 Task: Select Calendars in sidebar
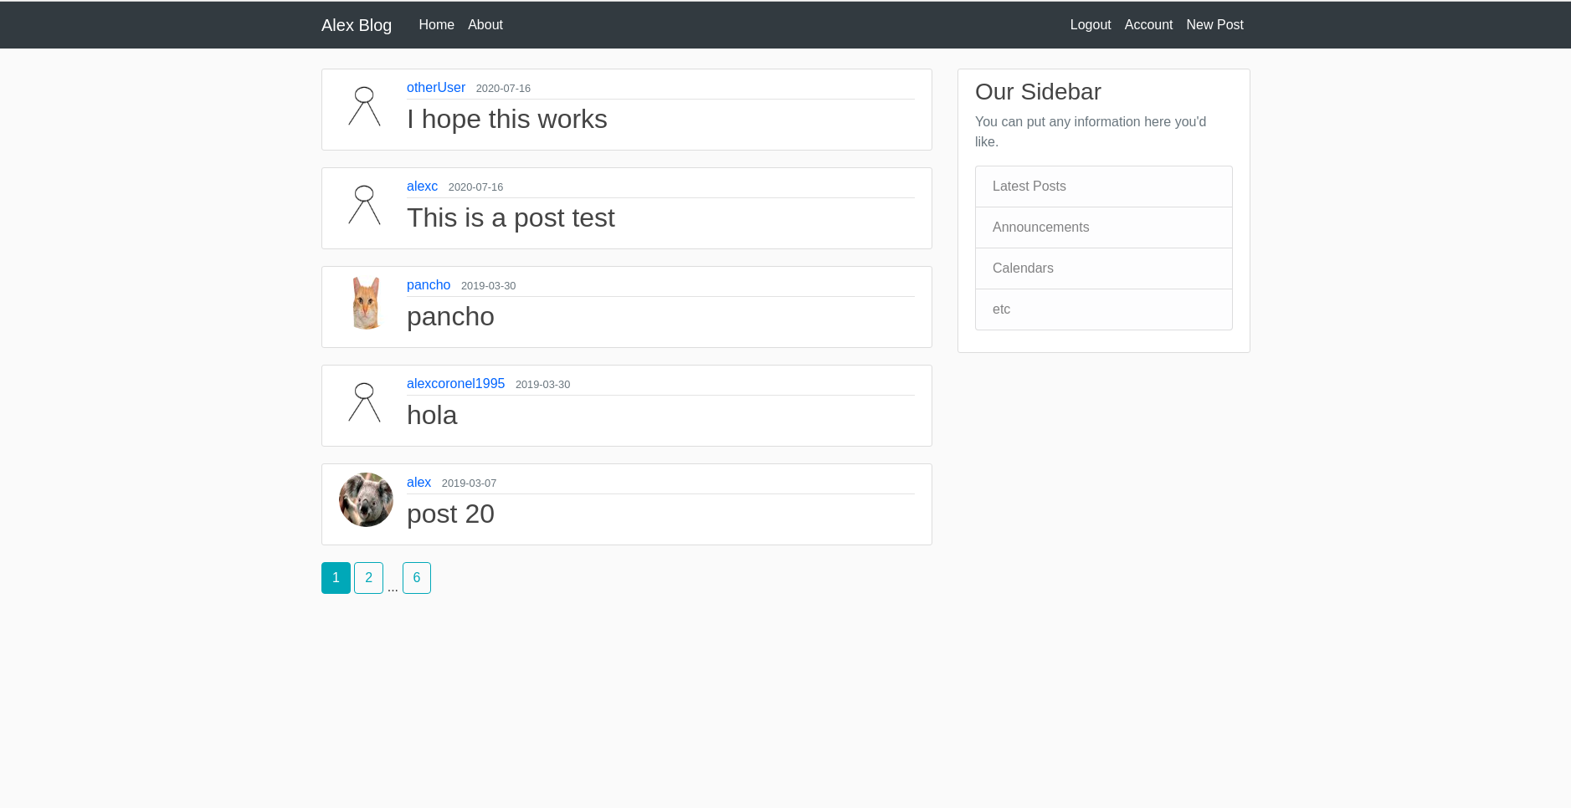coord(1104,268)
